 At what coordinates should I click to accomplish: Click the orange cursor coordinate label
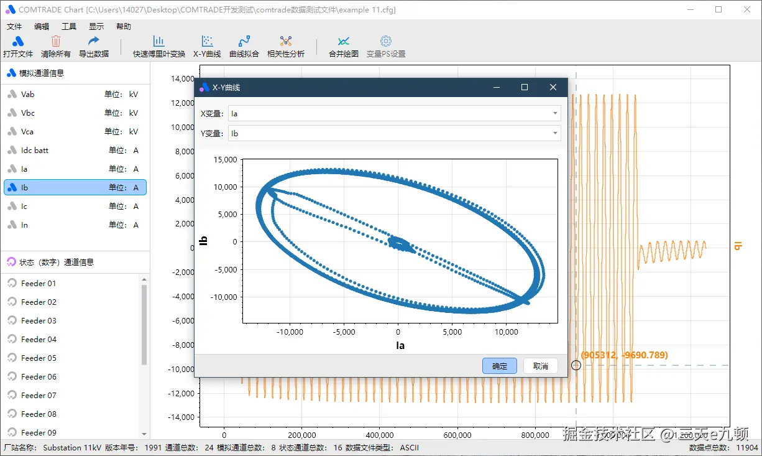(x=625, y=355)
